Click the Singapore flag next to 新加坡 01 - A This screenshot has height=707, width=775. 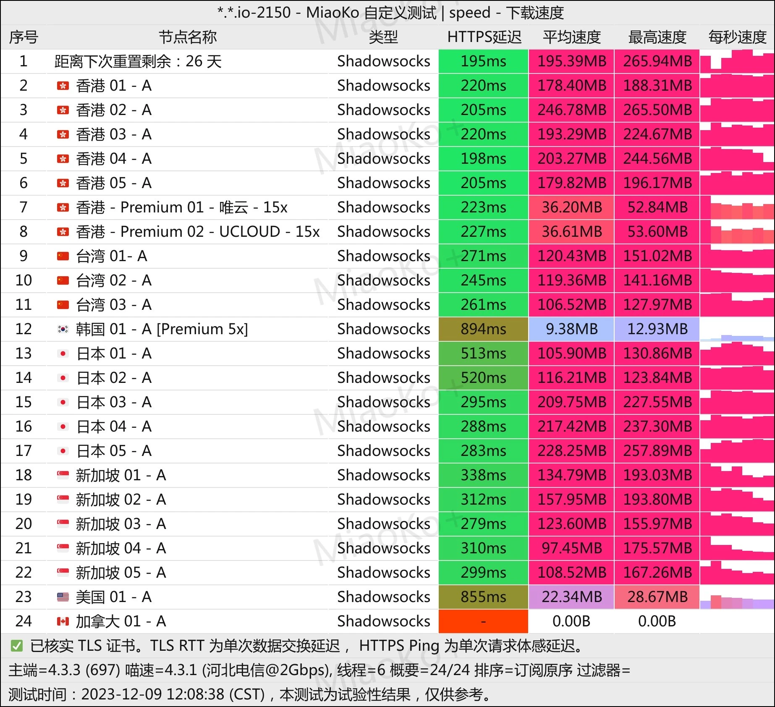click(x=63, y=475)
